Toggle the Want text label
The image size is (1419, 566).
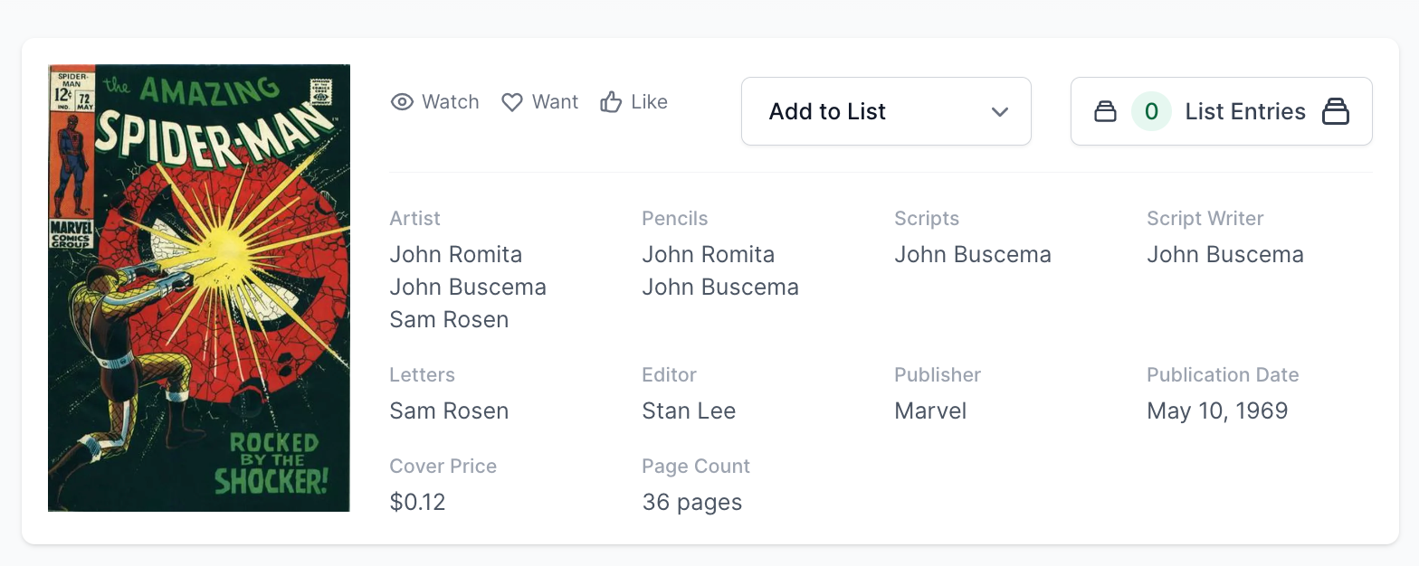pyautogui.click(x=555, y=102)
